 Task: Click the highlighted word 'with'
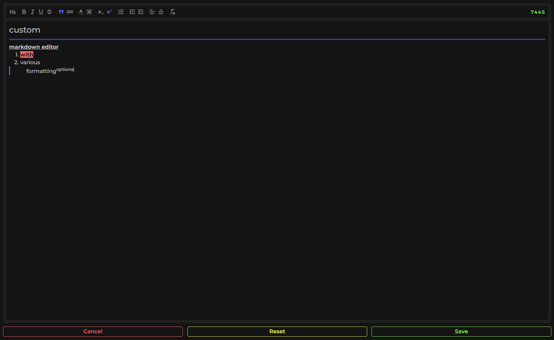click(x=26, y=54)
